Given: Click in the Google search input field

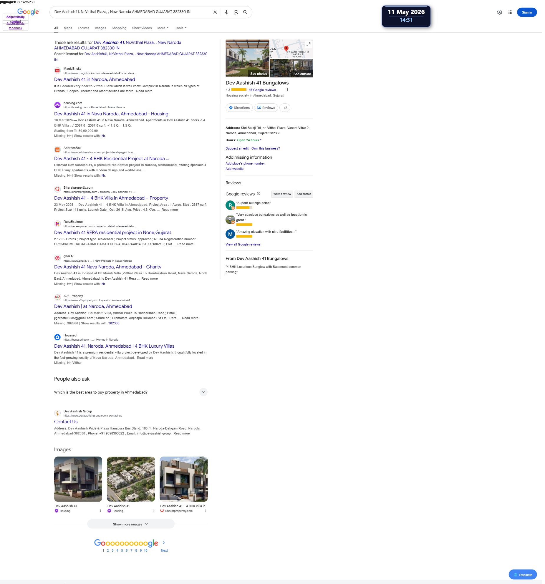Looking at the screenshot, I should 131,12.
